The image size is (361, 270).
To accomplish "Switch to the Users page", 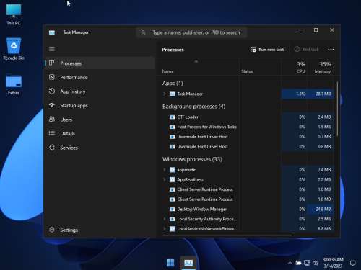I will coord(100,120).
